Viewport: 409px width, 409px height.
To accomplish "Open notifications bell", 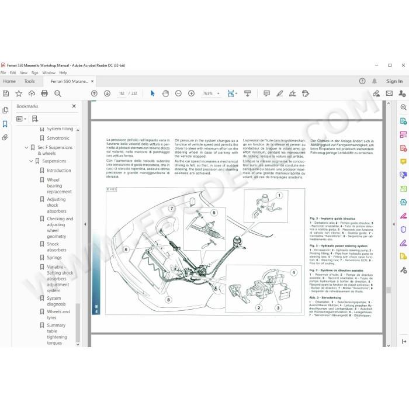I will click(375, 81).
